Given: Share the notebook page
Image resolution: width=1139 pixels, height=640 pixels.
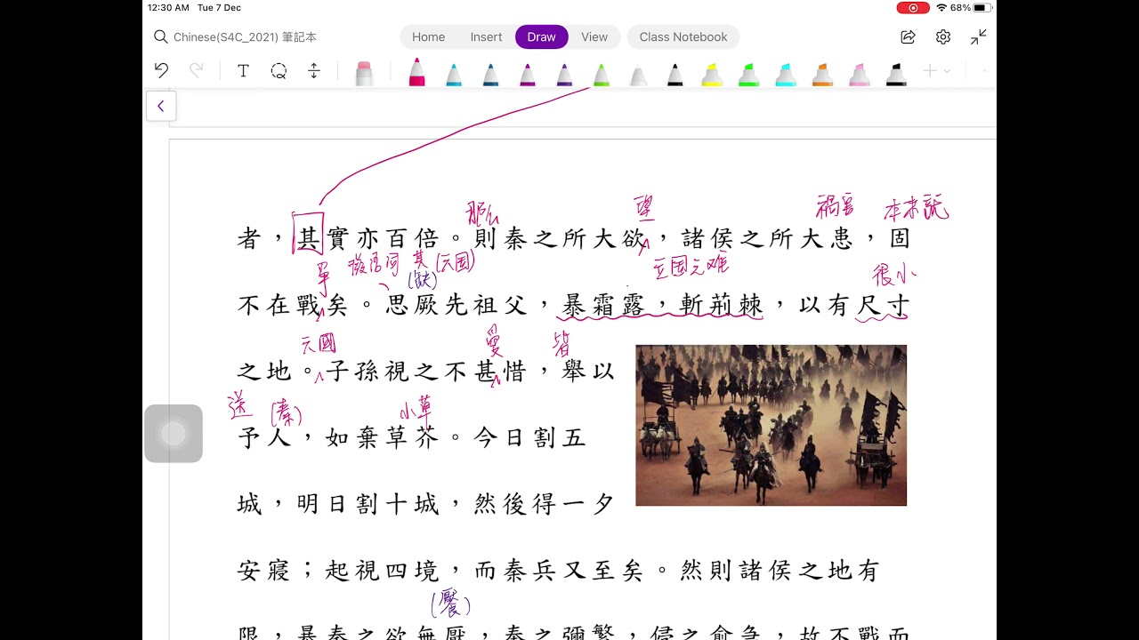Looking at the screenshot, I should 908,36.
